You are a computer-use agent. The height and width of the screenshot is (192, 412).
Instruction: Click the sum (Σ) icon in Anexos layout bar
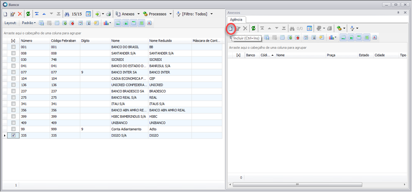(314, 37)
